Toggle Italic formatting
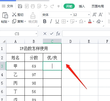110x101 pixels. click(x=51, y=21)
